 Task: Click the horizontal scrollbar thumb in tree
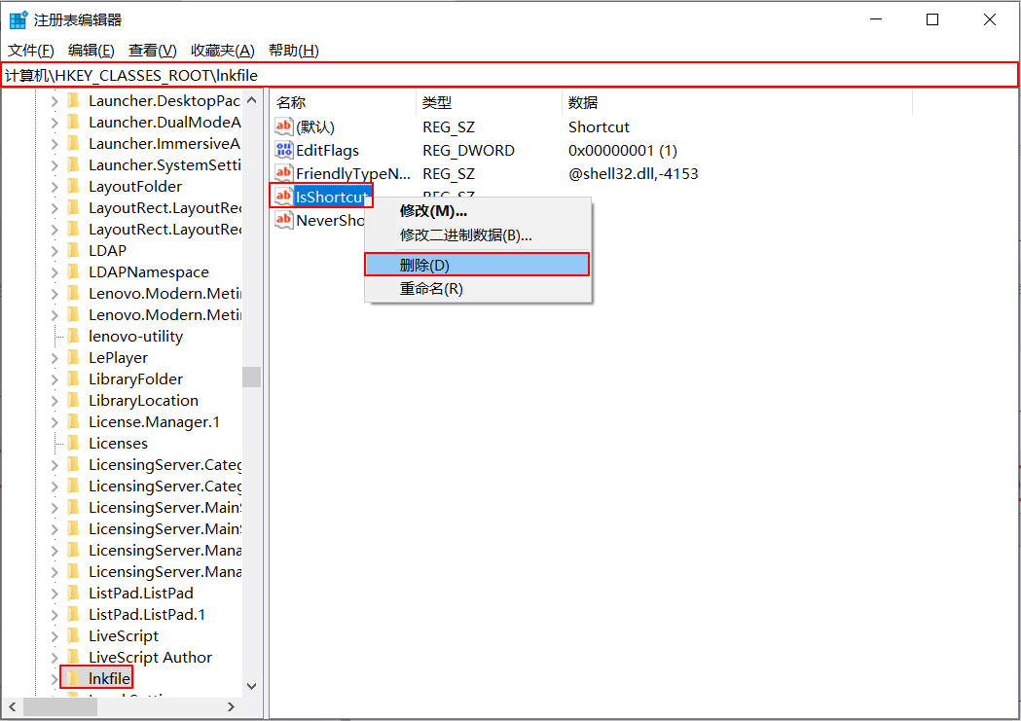pos(60,706)
